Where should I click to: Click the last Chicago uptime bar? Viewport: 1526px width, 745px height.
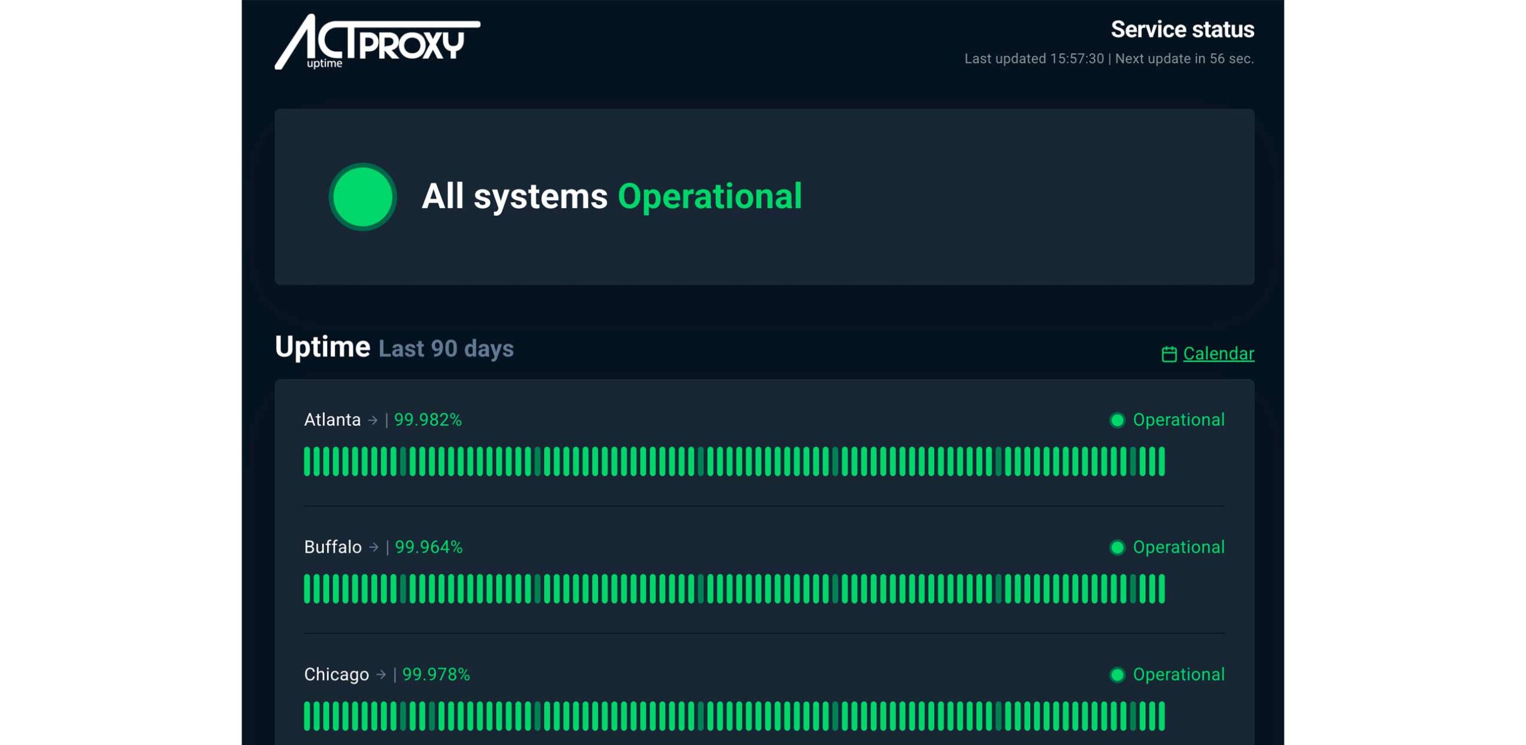point(1161,716)
